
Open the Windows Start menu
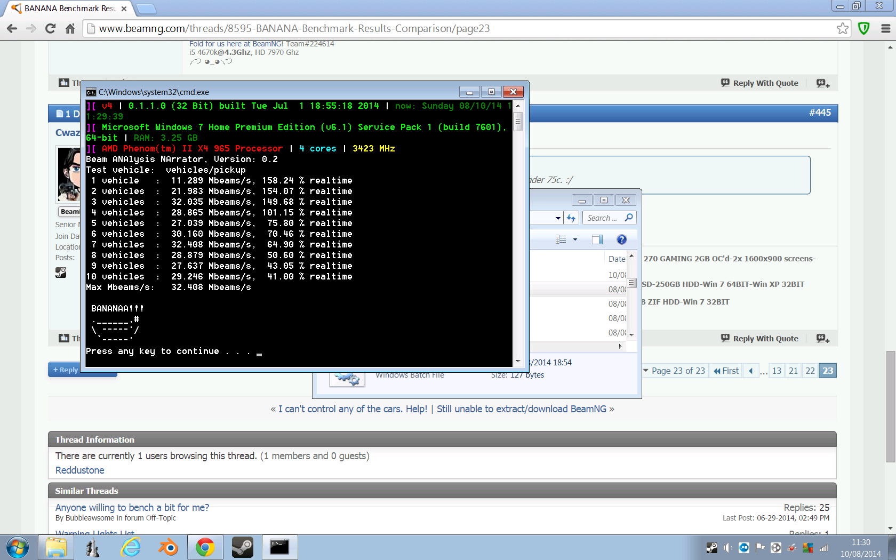point(18,548)
